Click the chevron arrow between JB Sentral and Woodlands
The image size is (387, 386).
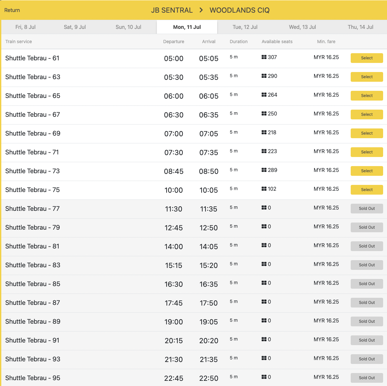pos(201,10)
